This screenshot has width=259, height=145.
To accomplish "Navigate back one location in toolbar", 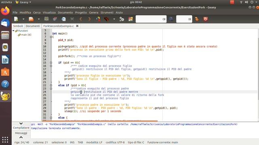I will point(81,19).
